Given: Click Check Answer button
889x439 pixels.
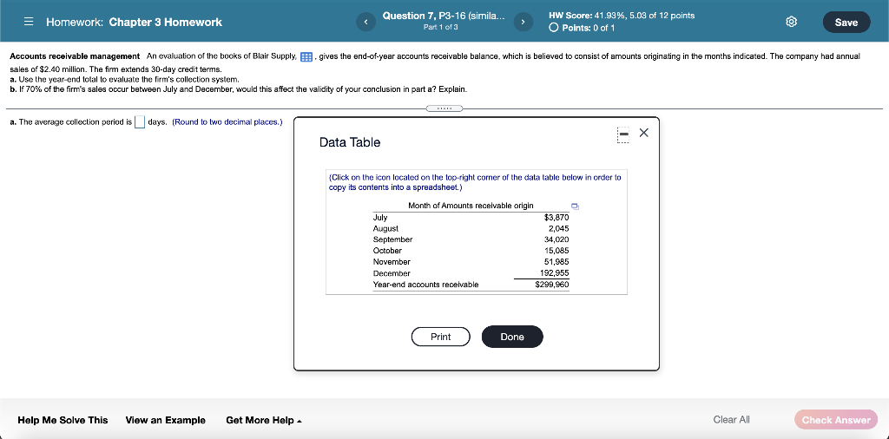Looking at the screenshot, I should click(836, 420).
